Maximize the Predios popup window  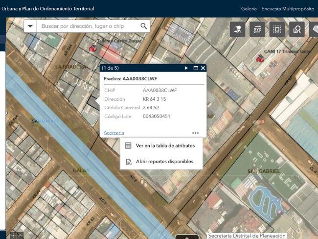[x=195, y=68]
